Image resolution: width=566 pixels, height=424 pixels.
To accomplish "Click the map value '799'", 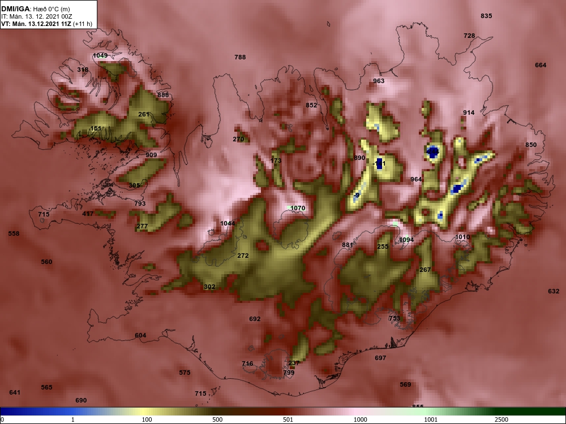I will (289, 373).
